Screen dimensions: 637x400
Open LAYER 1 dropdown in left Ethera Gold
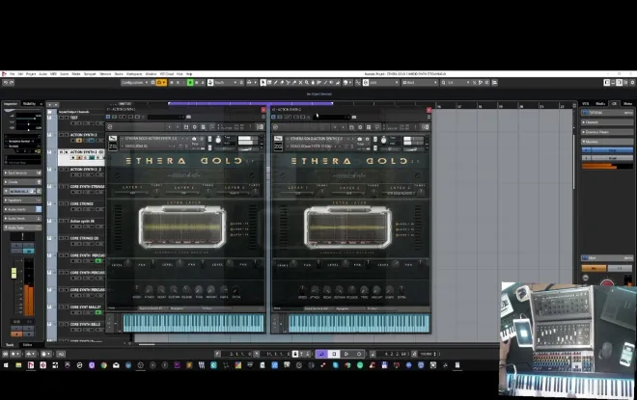(x=133, y=193)
